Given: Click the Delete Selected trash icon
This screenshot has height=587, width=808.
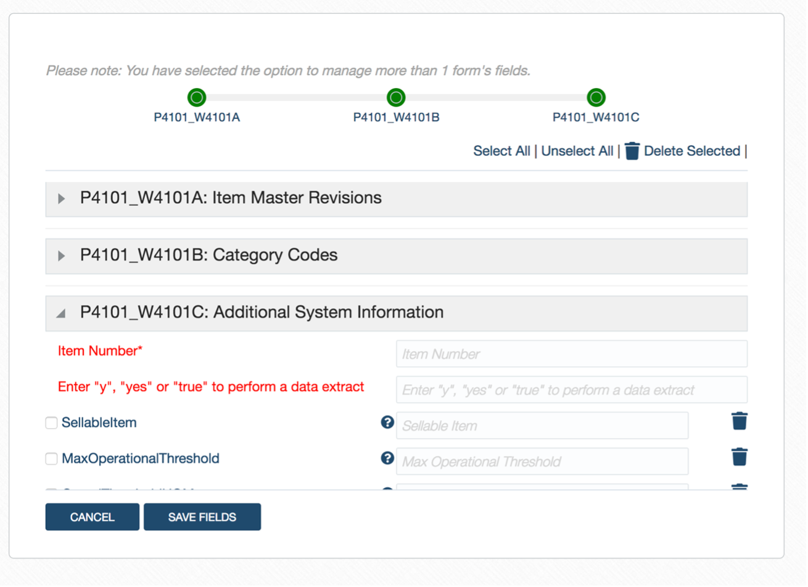Looking at the screenshot, I should [x=632, y=150].
